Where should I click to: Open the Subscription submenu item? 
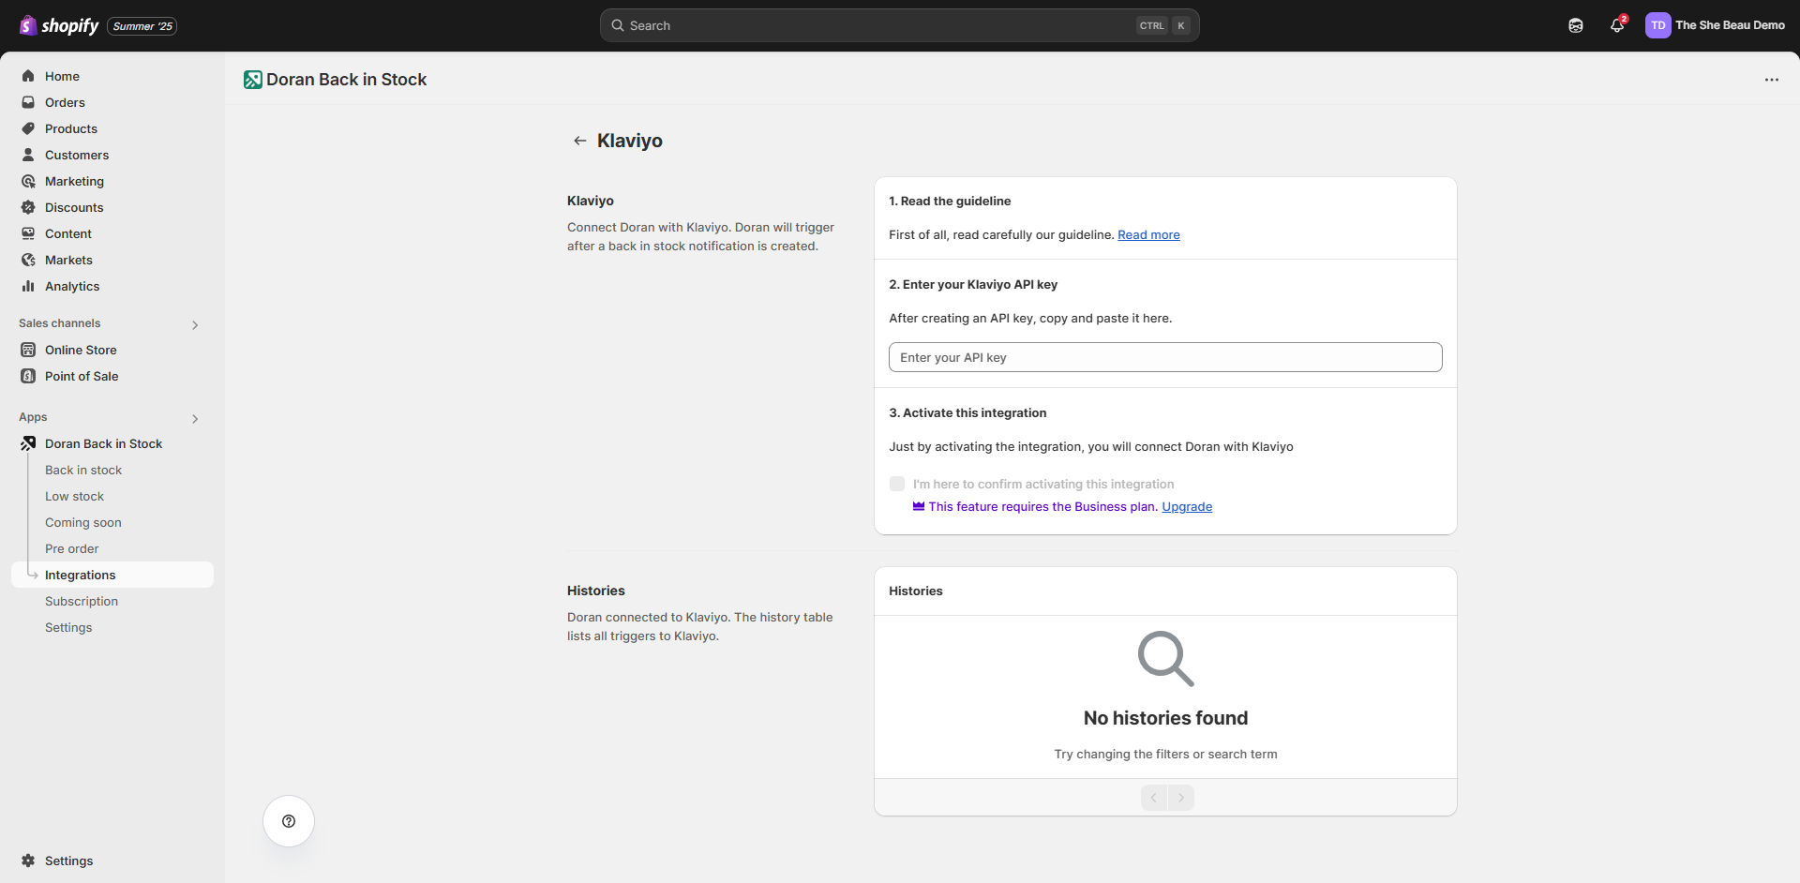82,601
